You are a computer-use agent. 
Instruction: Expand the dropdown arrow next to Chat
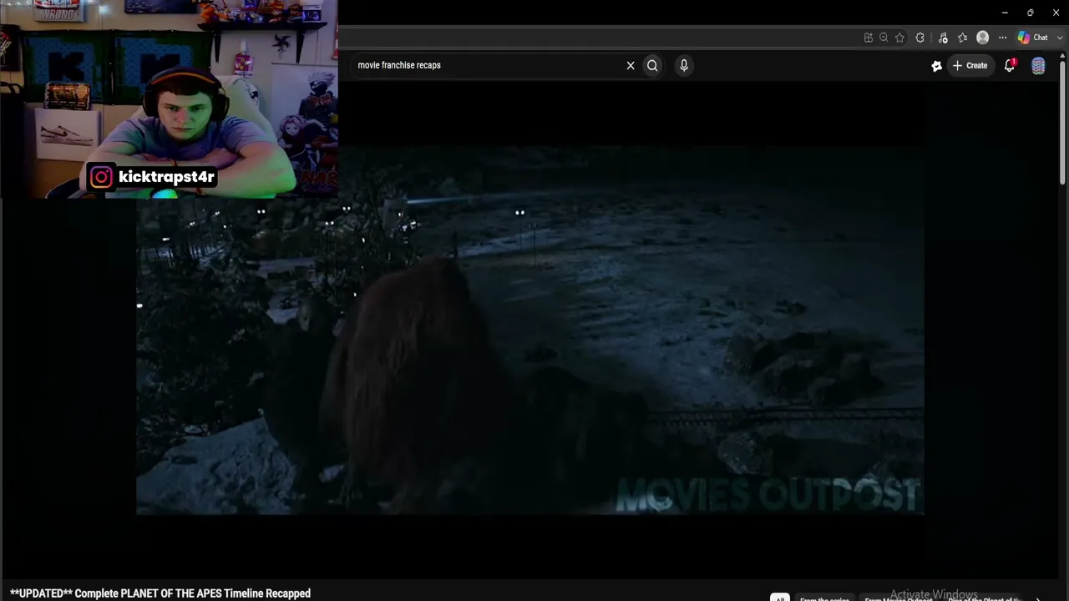[1060, 38]
